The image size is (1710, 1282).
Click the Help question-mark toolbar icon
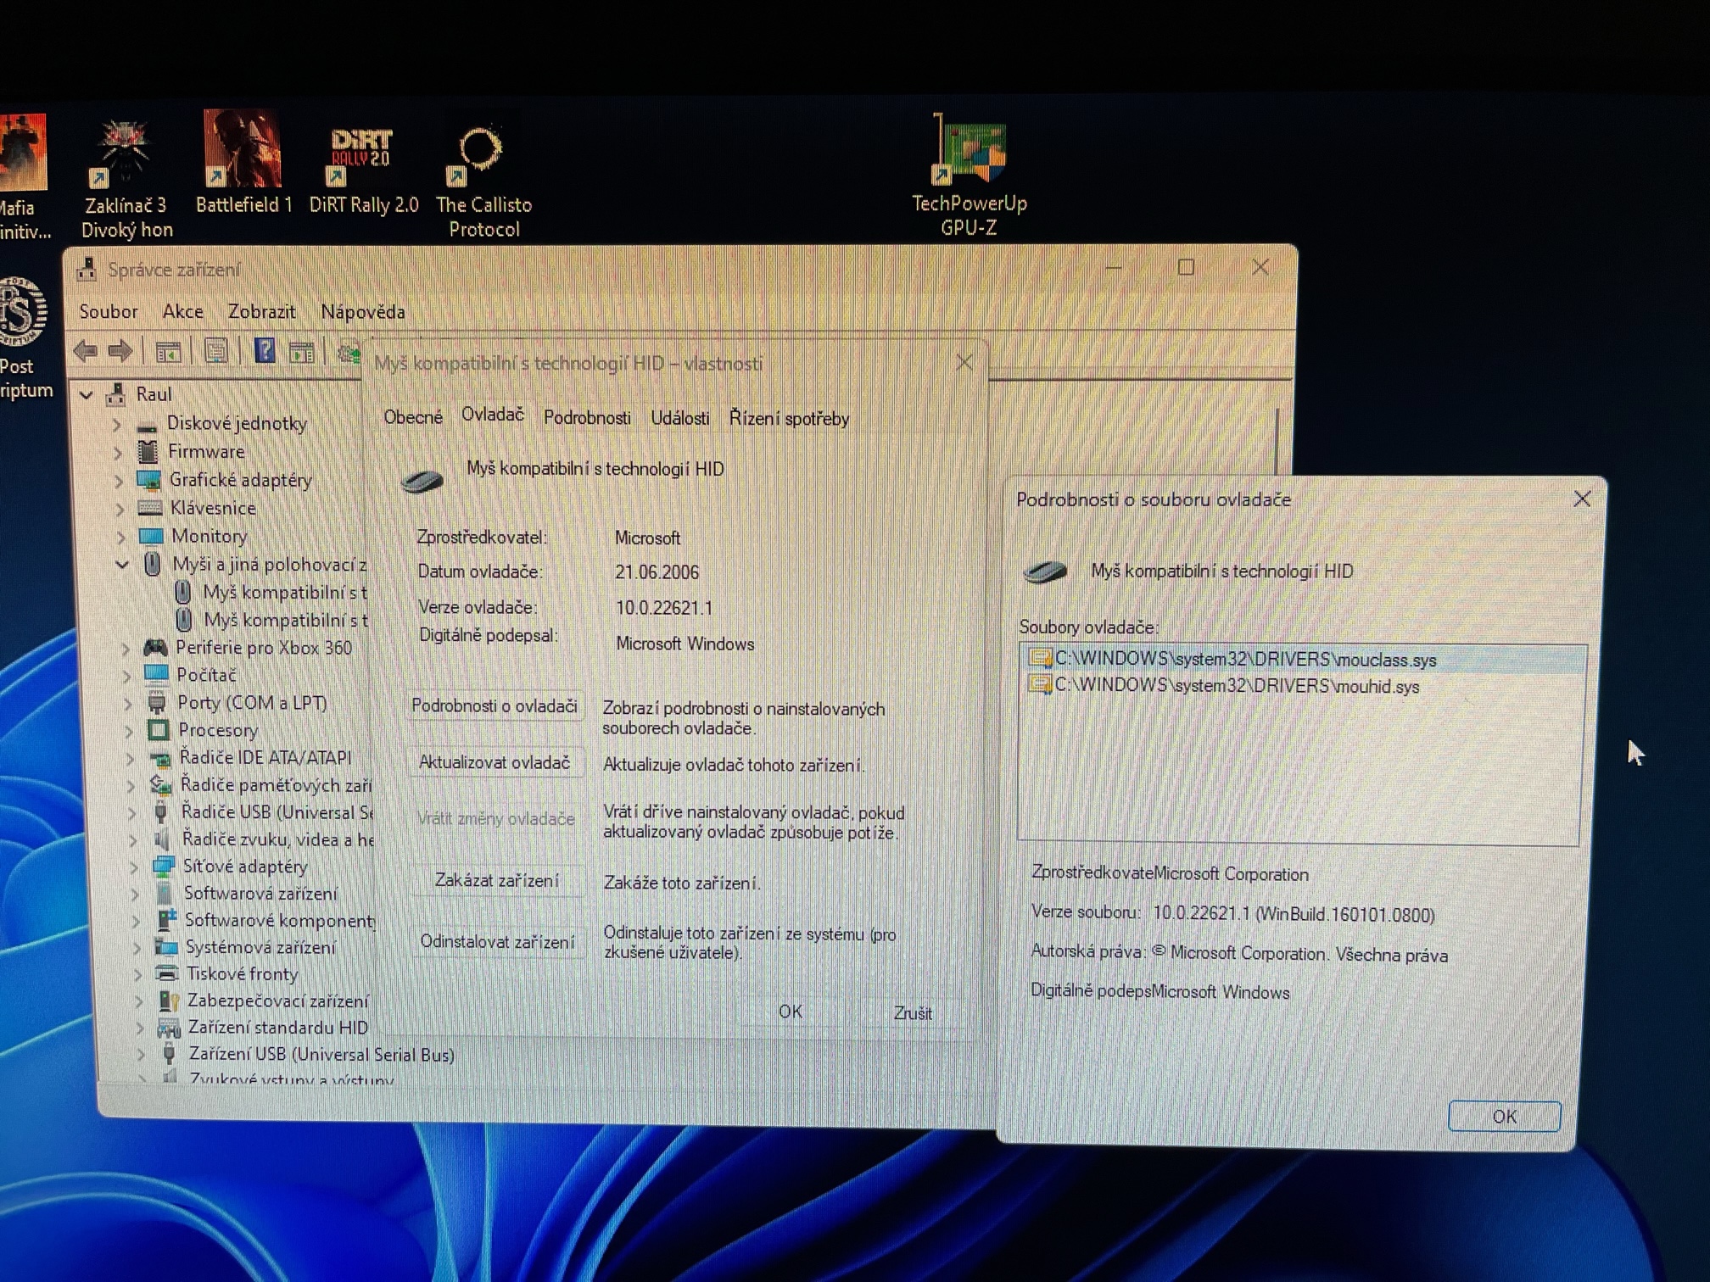click(x=265, y=350)
